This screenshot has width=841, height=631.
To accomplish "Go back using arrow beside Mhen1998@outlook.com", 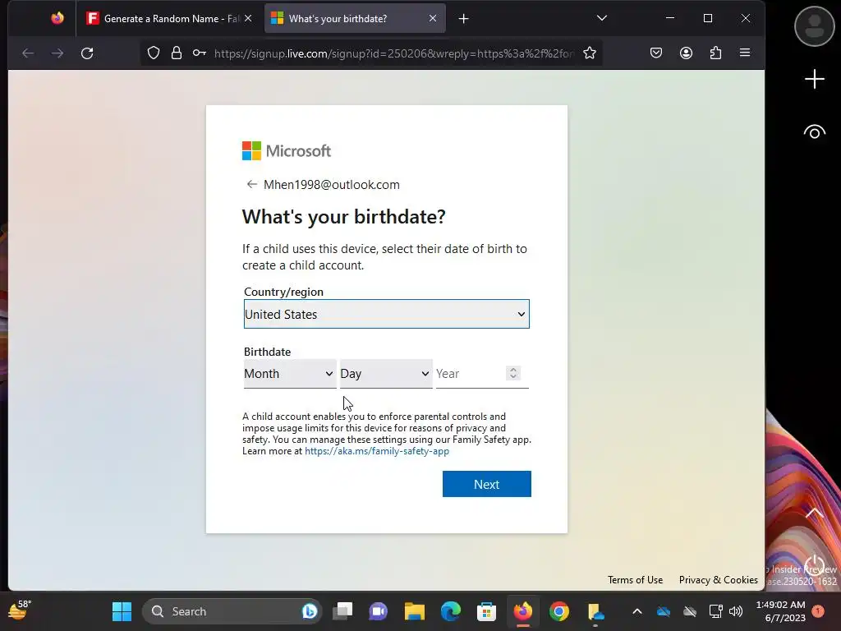I will [251, 185].
